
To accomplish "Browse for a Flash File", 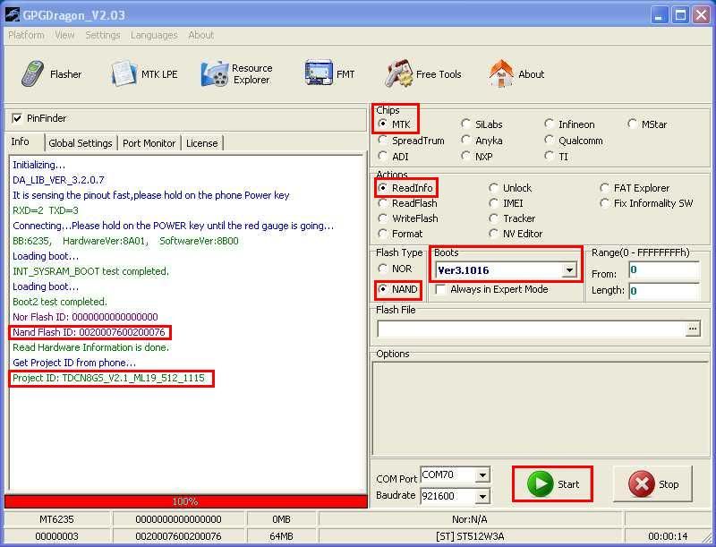I will (x=693, y=329).
